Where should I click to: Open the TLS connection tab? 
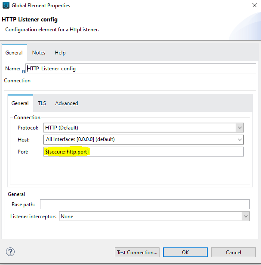(42, 103)
